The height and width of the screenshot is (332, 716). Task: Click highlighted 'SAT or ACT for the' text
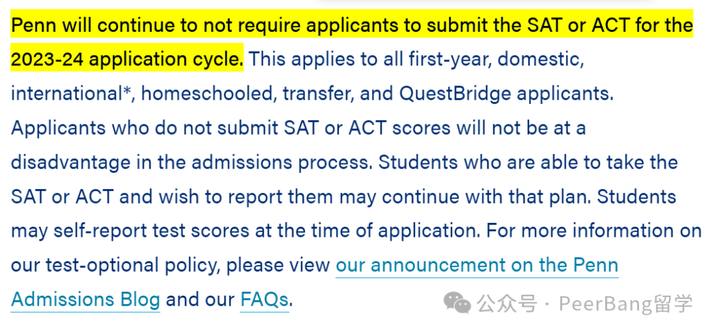point(610,25)
